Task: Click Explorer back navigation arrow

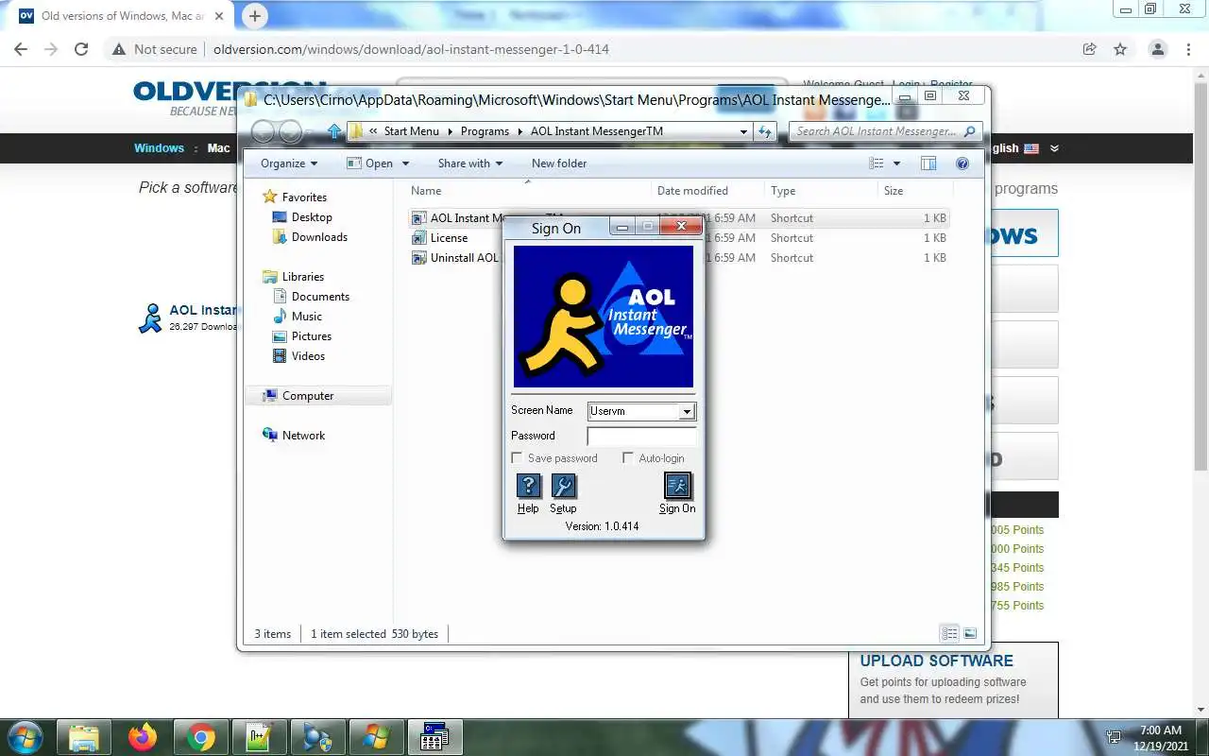Action: [x=263, y=131]
